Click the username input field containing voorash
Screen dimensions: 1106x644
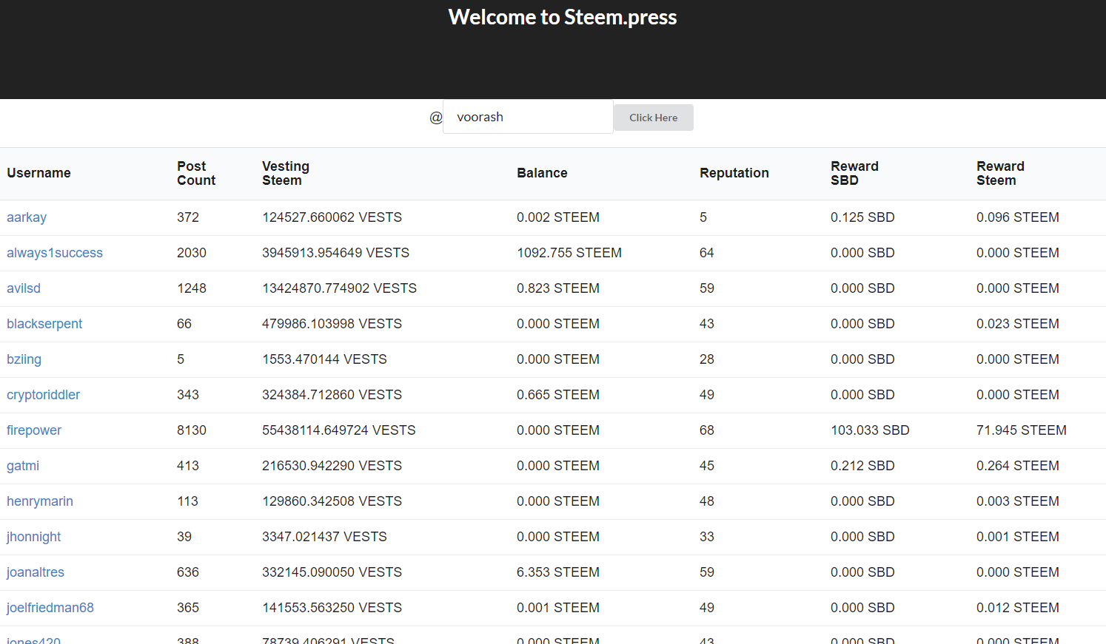click(528, 117)
